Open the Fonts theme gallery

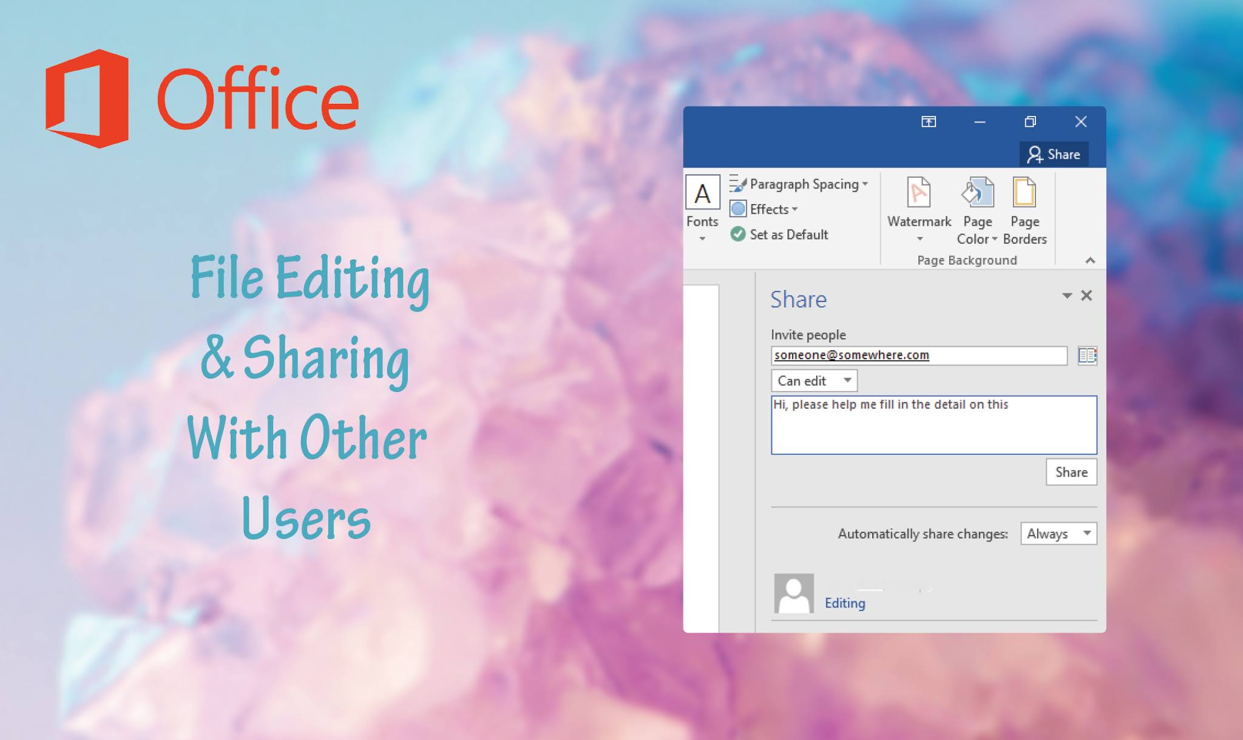point(702,209)
